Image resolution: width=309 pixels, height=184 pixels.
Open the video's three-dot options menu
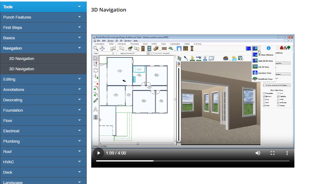287,153
